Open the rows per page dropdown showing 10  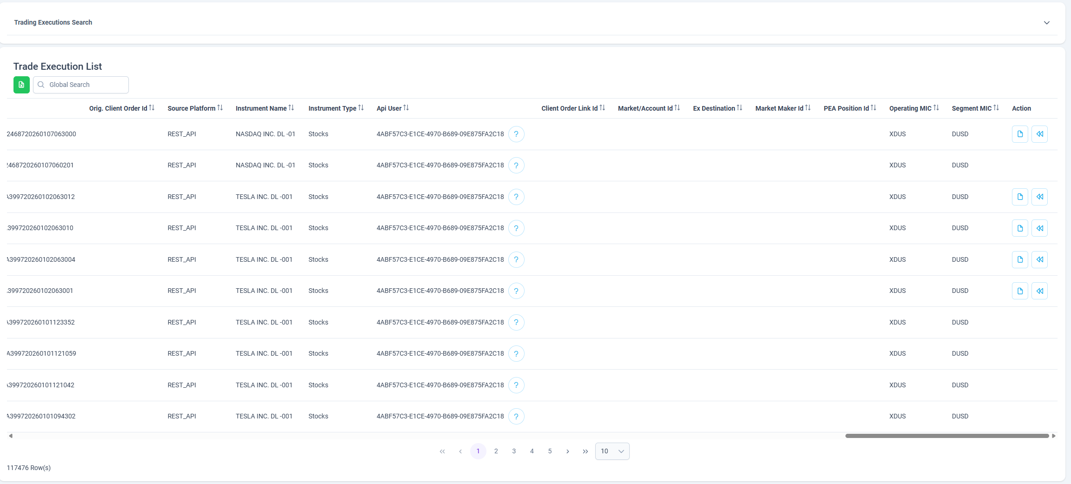(x=612, y=451)
